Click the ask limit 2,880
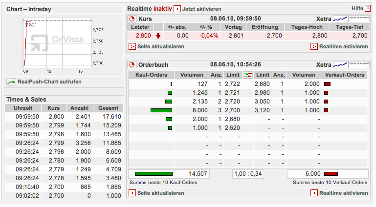This screenshot has height=207, width=376. pyautogui.click(x=262, y=84)
